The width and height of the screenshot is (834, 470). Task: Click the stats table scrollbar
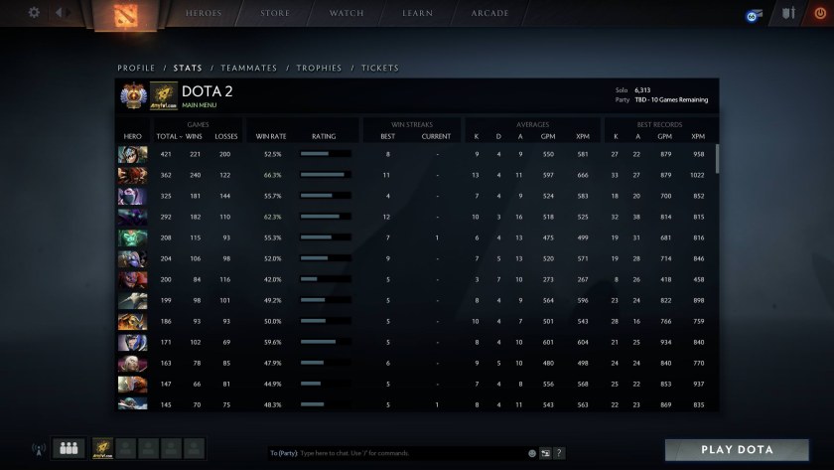coord(717,159)
